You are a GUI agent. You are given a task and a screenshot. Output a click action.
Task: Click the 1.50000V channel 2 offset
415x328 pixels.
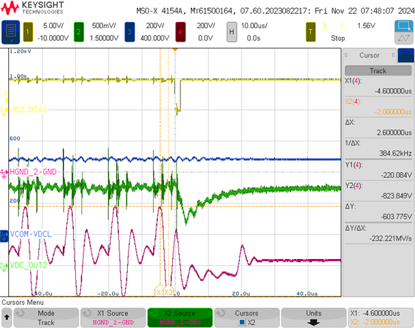(x=104, y=38)
